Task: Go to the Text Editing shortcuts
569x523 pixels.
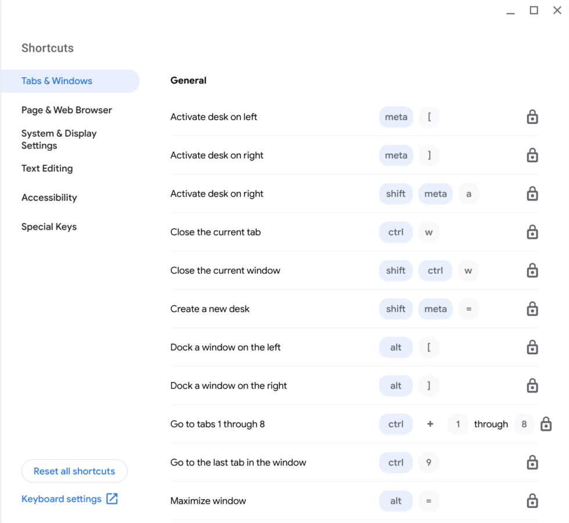Action: click(x=47, y=169)
